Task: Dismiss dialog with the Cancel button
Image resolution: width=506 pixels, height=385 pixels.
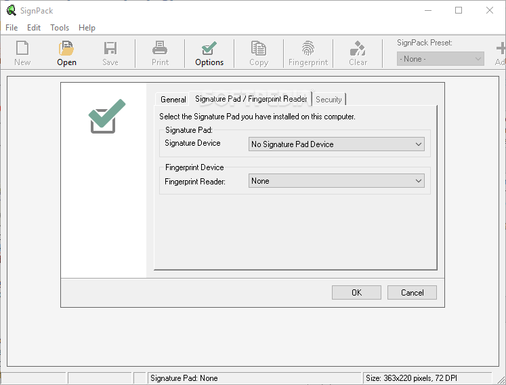Action: click(x=412, y=293)
